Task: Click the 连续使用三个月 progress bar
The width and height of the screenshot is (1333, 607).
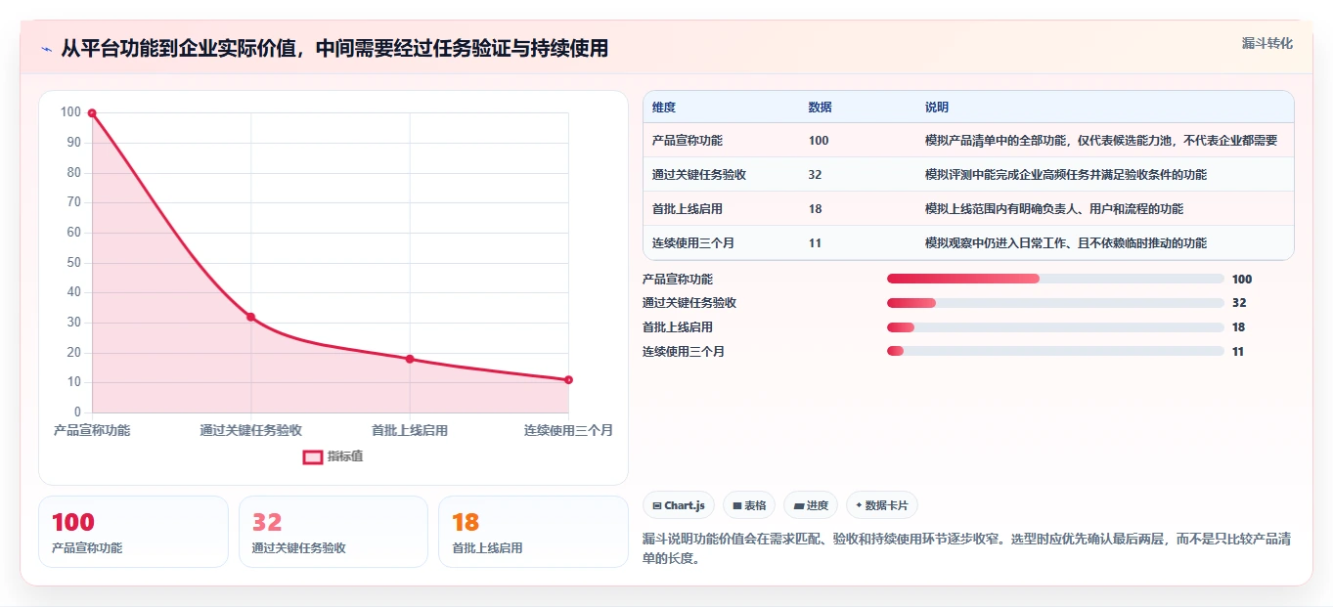Action: [x=1055, y=351]
